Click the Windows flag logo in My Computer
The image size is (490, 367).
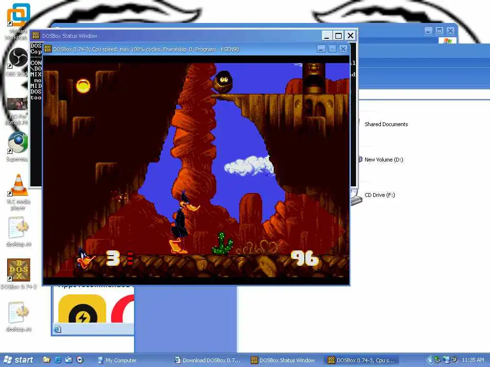point(447,41)
